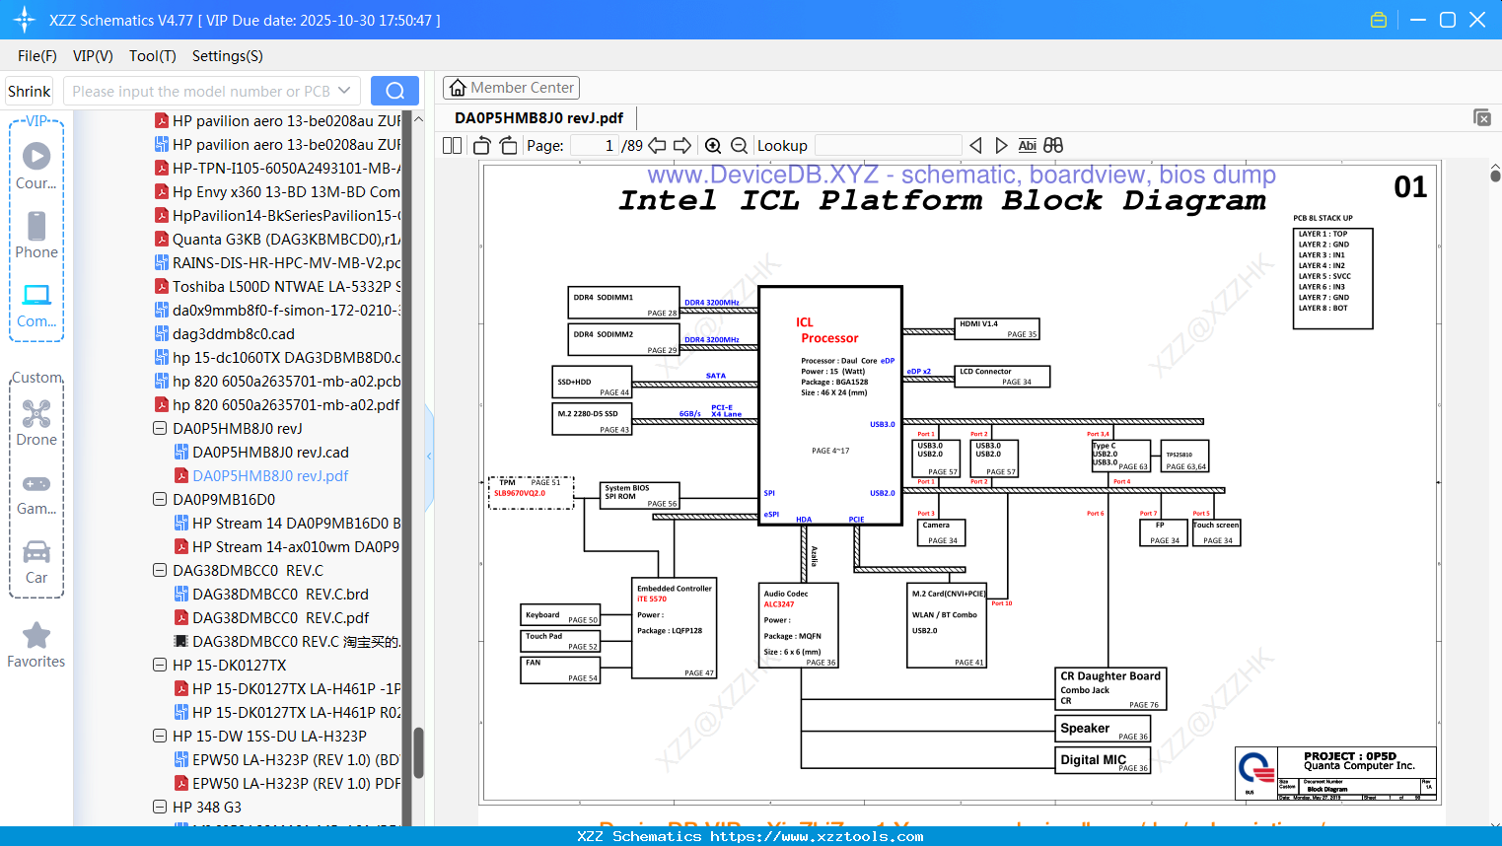This screenshot has height=846, width=1502.
Task: Open hp 15-dc1060TX DAG3DBMB8D0 file
Action: [x=277, y=358]
